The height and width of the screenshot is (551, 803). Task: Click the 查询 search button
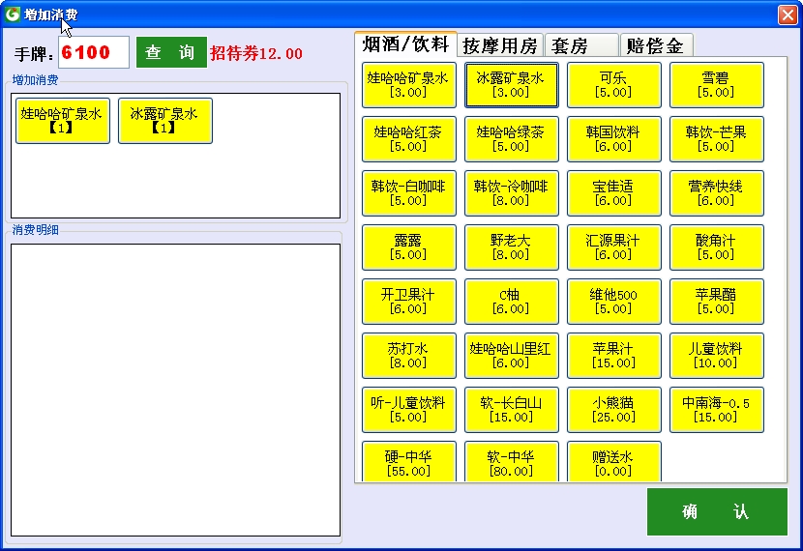(x=170, y=53)
